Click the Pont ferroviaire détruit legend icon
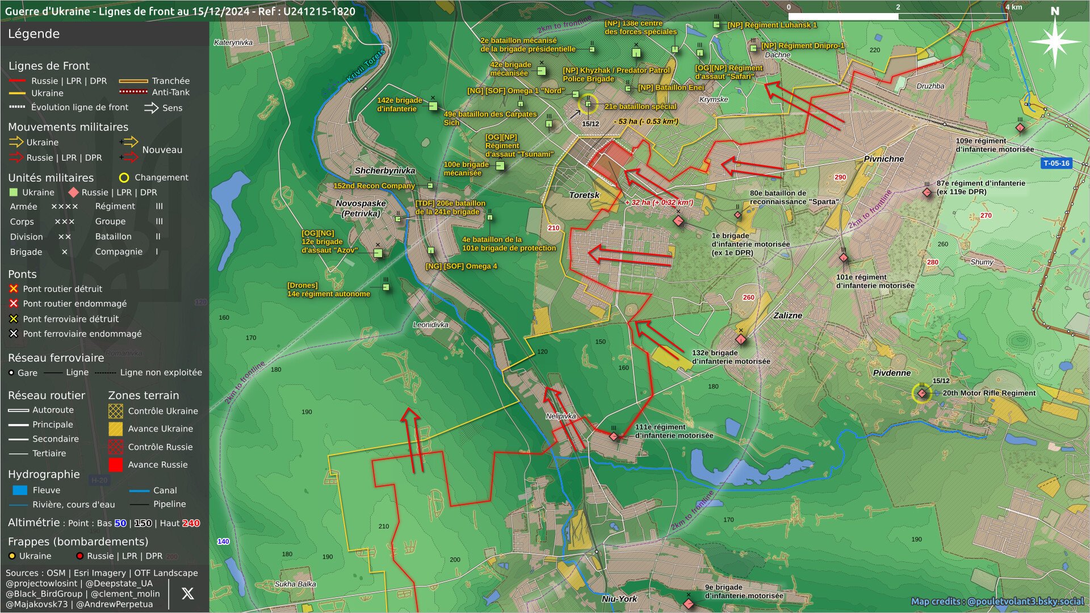1090x613 pixels. tap(14, 319)
